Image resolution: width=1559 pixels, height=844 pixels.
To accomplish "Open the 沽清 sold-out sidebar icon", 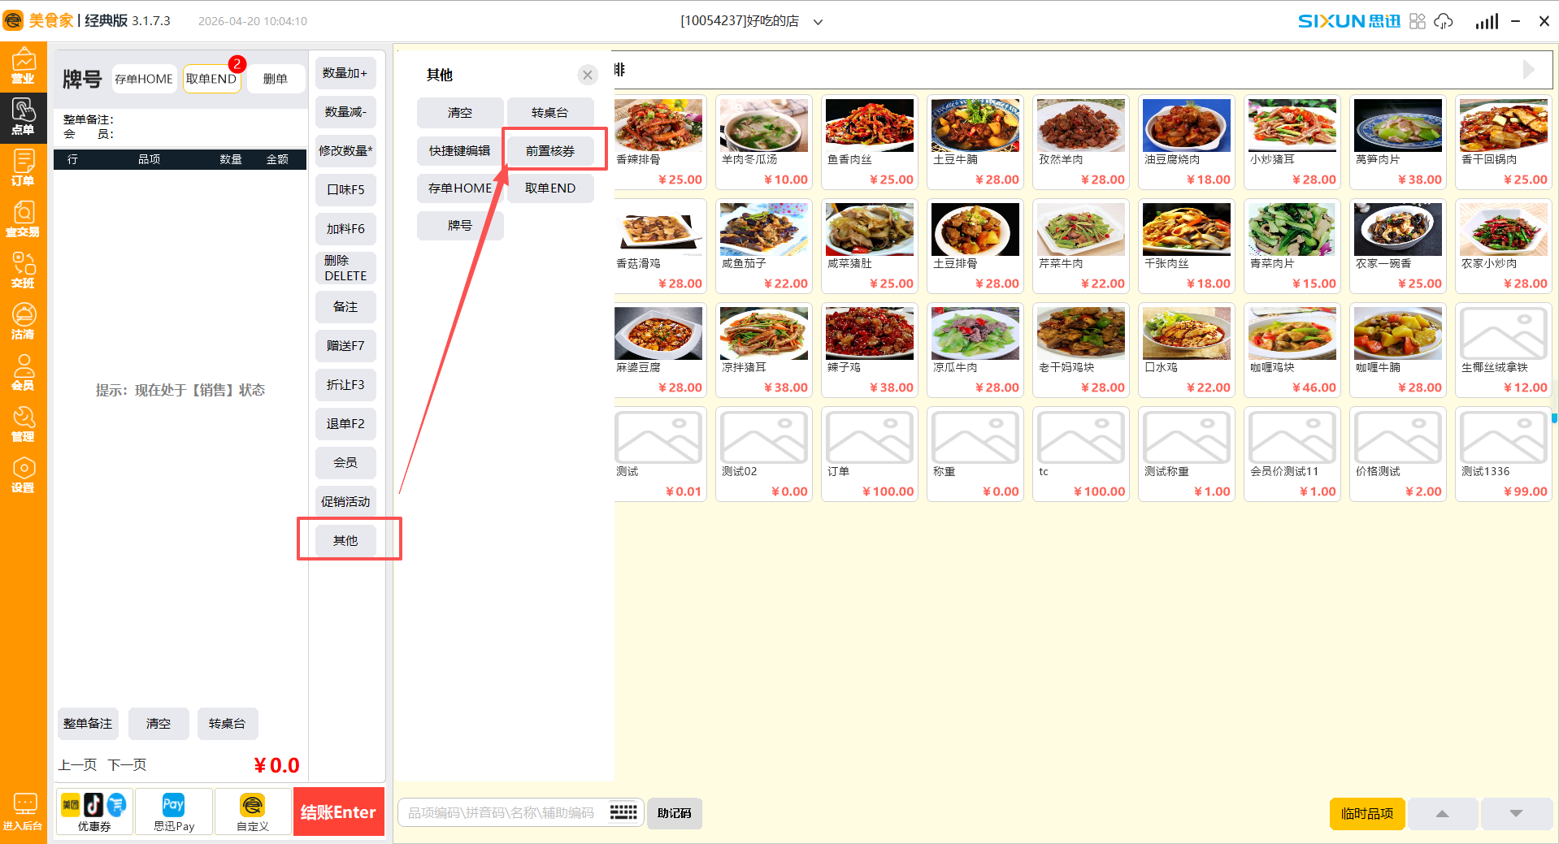I will [23, 322].
